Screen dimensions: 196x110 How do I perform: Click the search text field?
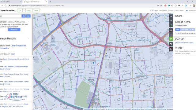point(11,16)
